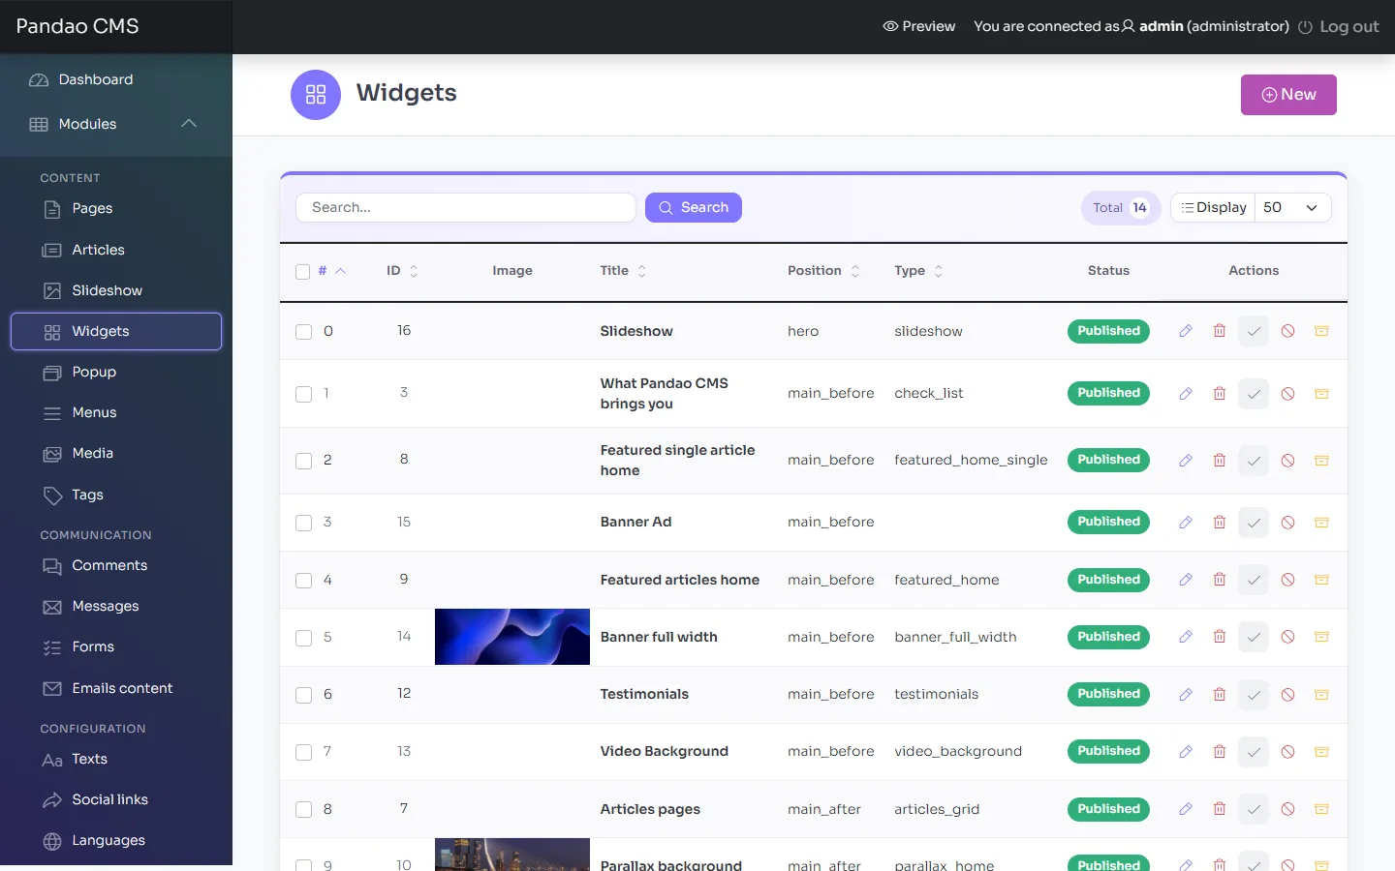Click ban icon in Testimonials row

tap(1287, 695)
